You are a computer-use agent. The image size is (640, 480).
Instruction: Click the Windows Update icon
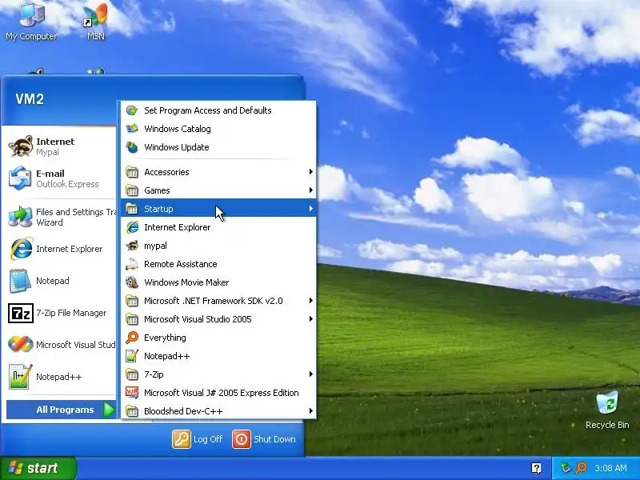(x=132, y=147)
